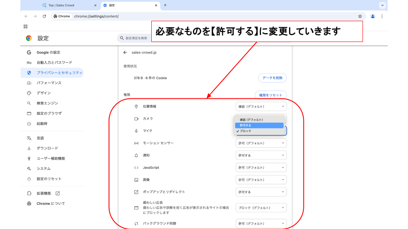Click the back arrow beside sales-crowd.jp
The width and height of the screenshot is (408, 229).
click(125, 53)
